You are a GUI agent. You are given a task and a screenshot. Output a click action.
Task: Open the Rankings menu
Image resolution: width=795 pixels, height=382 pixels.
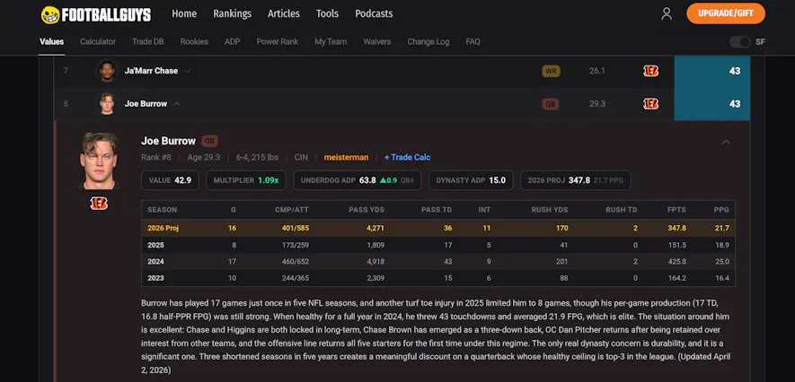[x=233, y=13]
